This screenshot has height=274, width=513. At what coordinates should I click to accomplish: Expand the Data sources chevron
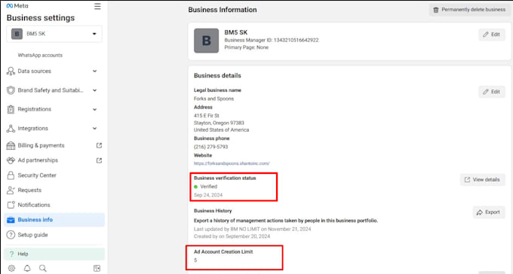pyautogui.click(x=94, y=71)
